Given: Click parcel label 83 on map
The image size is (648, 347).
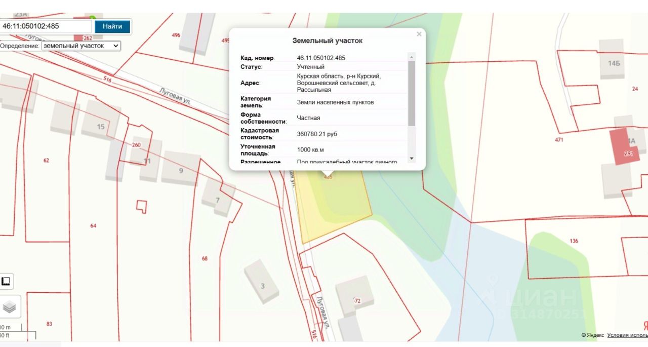Looking at the screenshot, I should pyautogui.click(x=49, y=324).
